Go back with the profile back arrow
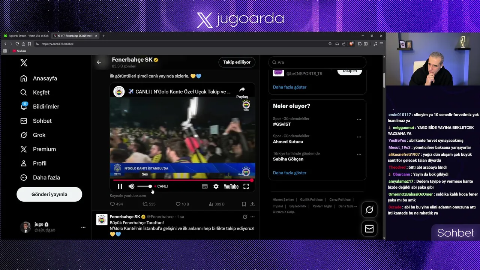The width and height of the screenshot is (480, 270). tap(99, 62)
